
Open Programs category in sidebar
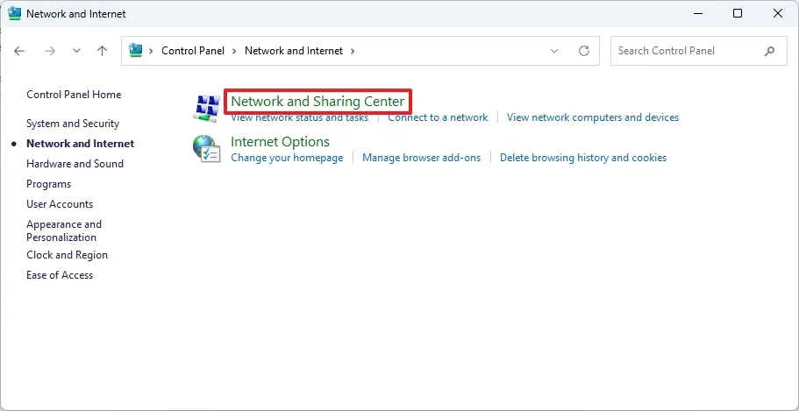[x=49, y=184]
